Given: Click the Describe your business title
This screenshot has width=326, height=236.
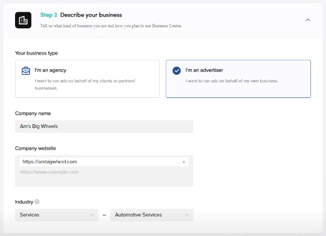Looking at the screenshot, I should (x=91, y=15).
